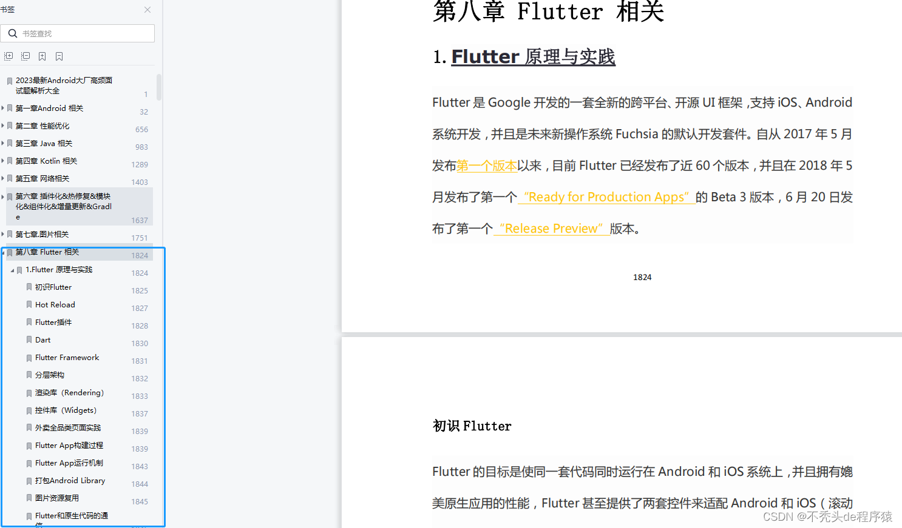Image resolution: width=902 pixels, height=528 pixels.
Task: Expand the 第五章 网络相关 chapter arrow
Action: [3, 178]
